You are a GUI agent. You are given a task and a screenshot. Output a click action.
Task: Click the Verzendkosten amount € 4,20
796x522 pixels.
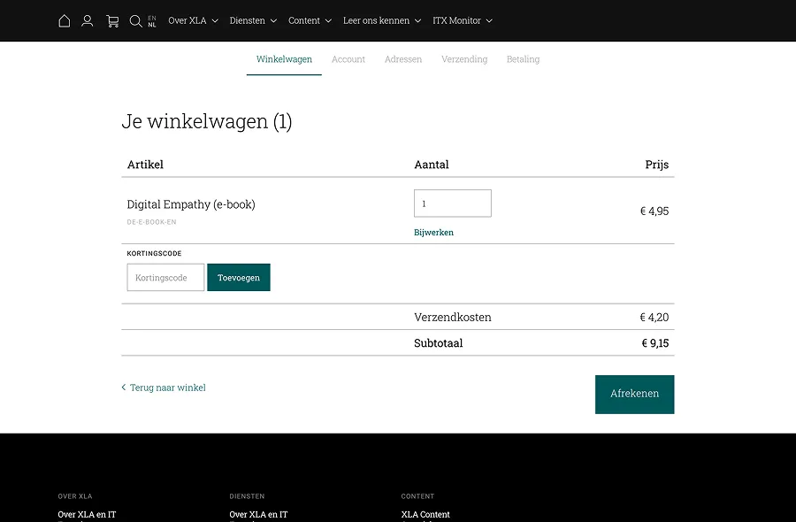click(x=654, y=318)
